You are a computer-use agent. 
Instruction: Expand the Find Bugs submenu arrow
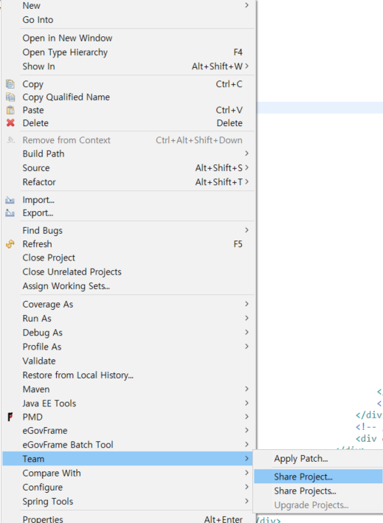click(x=246, y=230)
